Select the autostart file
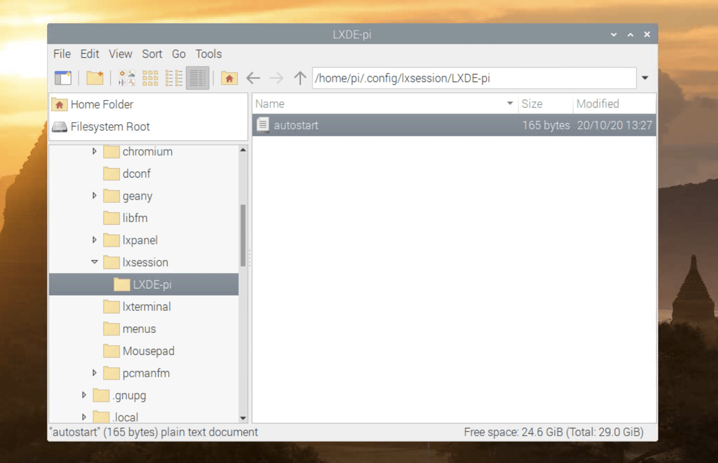This screenshot has height=463, width=718. point(454,125)
